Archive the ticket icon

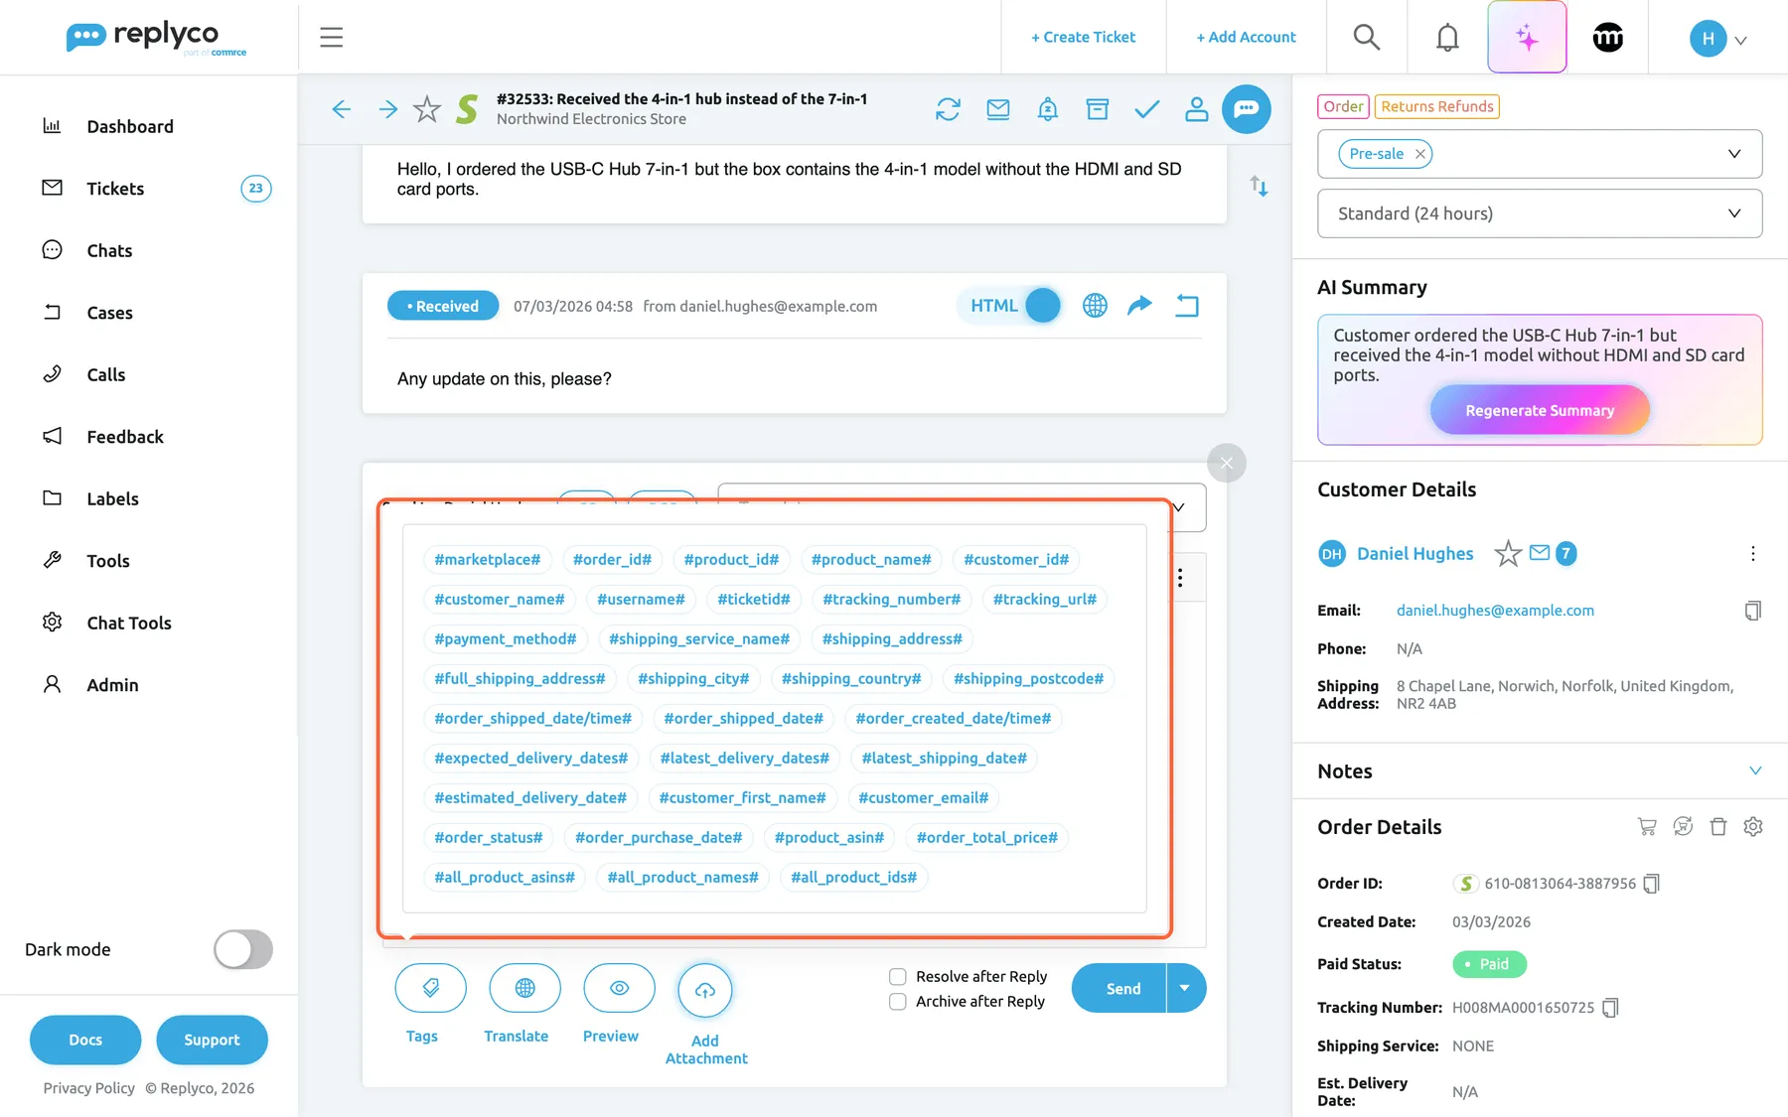pos(1097,109)
